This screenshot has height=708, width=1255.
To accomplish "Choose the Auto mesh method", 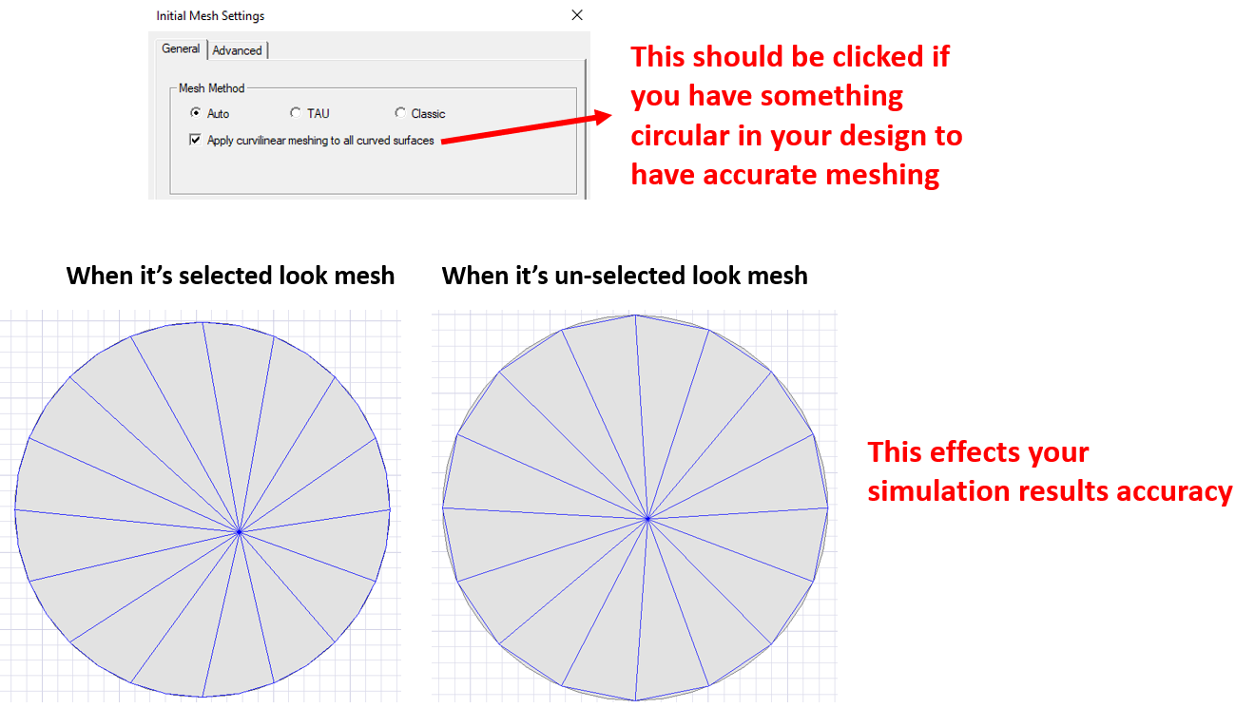I will click(196, 113).
